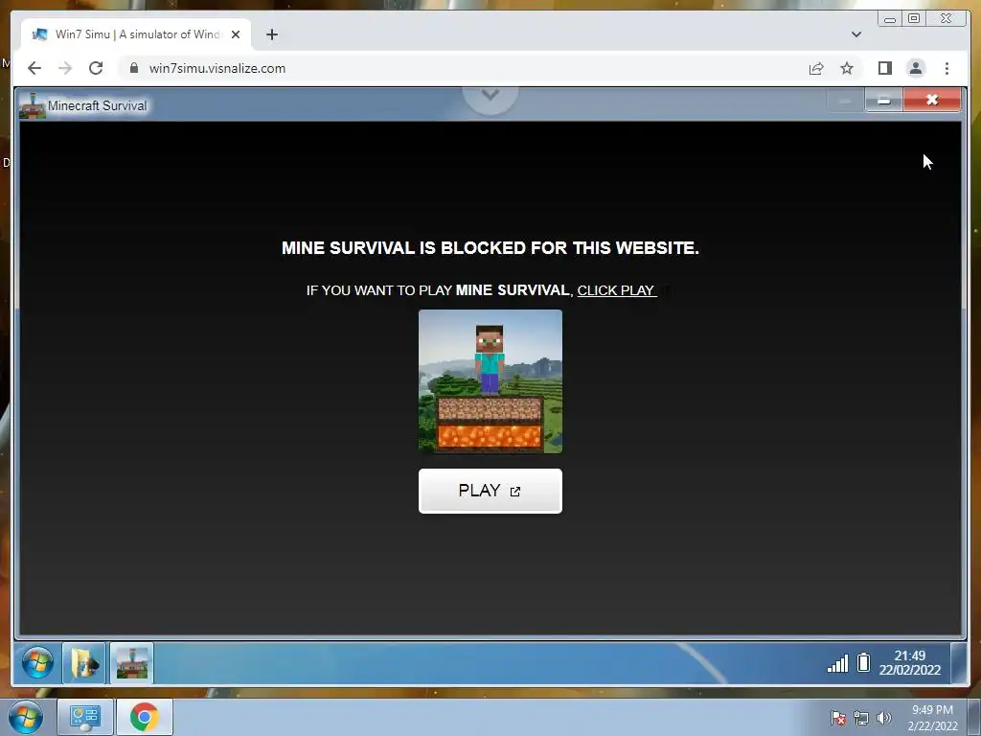The height and width of the screenshot is (736, 981).
Task: Reload the page in Chrome
Action: (96, 68)
